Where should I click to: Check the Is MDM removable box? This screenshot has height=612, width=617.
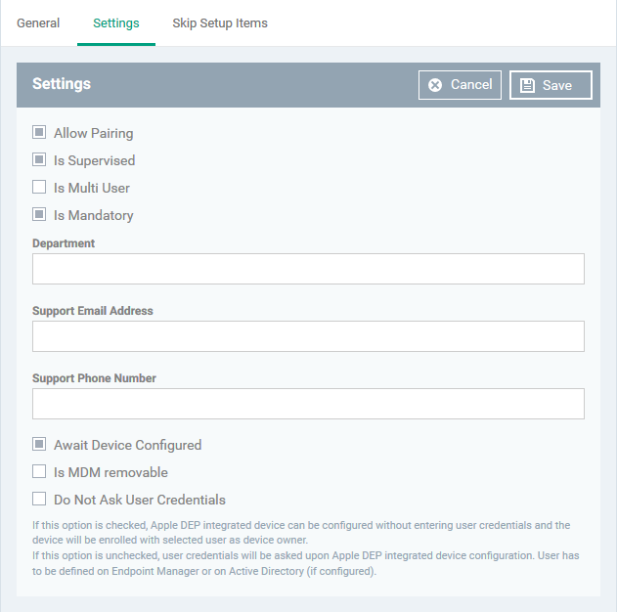39,471
